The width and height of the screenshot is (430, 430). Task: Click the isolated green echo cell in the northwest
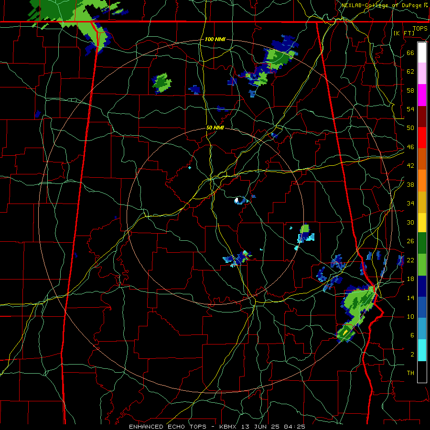162,83
